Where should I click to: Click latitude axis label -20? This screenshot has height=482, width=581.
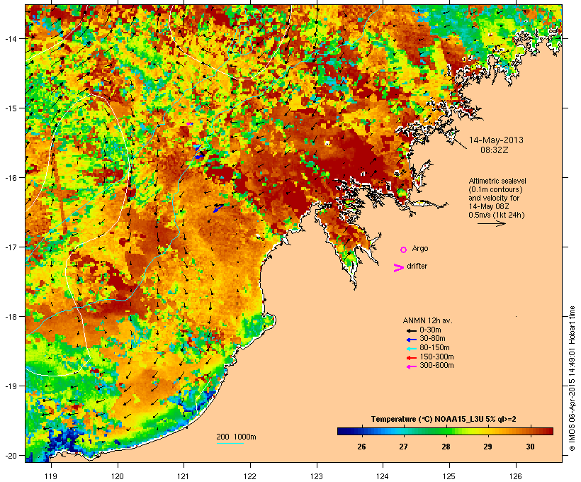[11, 456]
